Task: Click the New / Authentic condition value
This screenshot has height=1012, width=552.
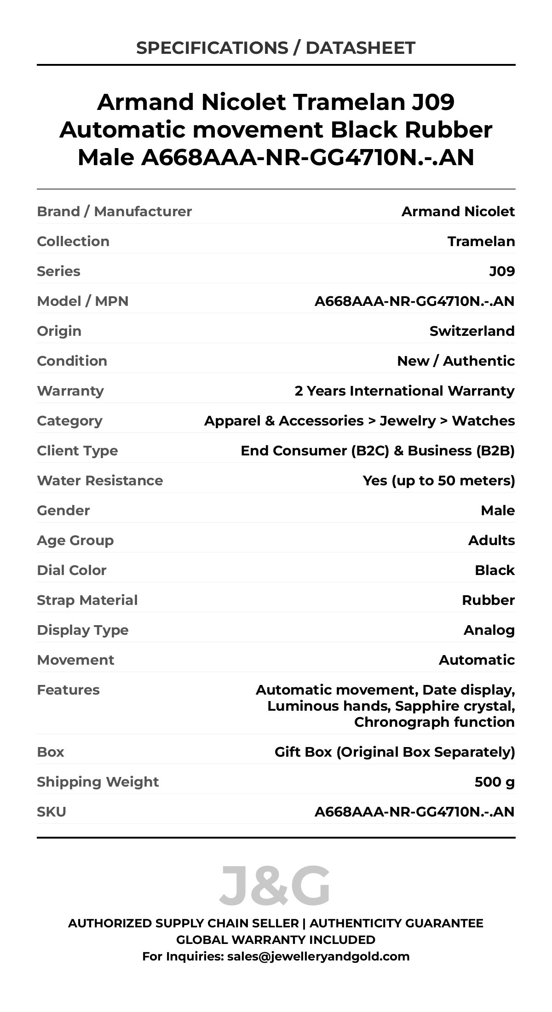Action: (x=455, y=361)
